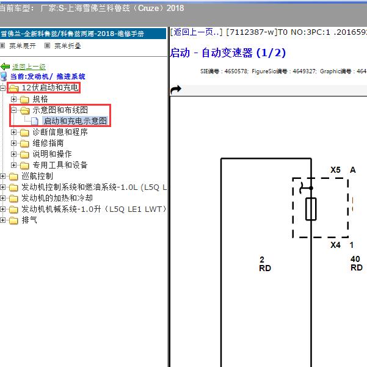
Task: Expand the 规格 tree node
Action: click(14, 100)
